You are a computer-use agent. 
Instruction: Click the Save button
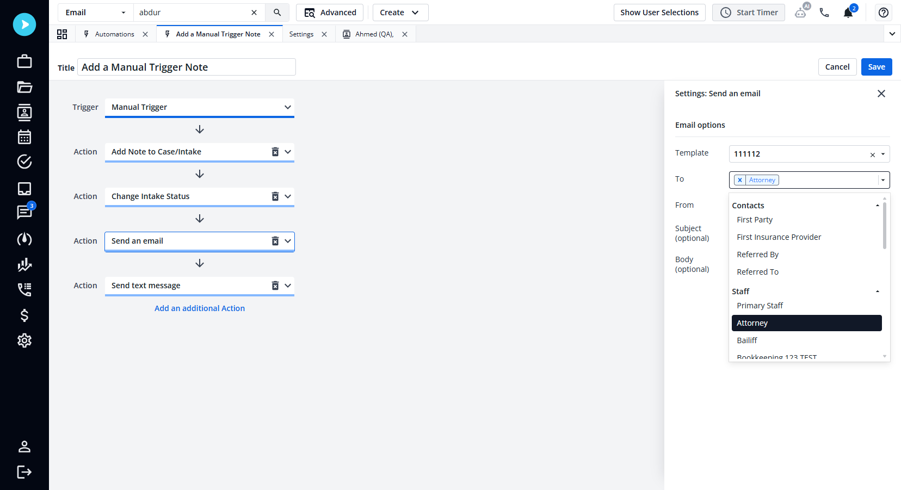click(x=876, y=66)
